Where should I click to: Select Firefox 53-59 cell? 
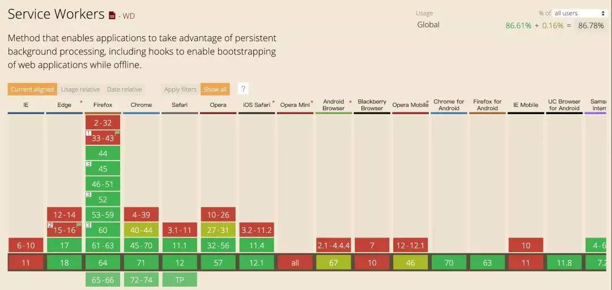(x=103, y=214)
